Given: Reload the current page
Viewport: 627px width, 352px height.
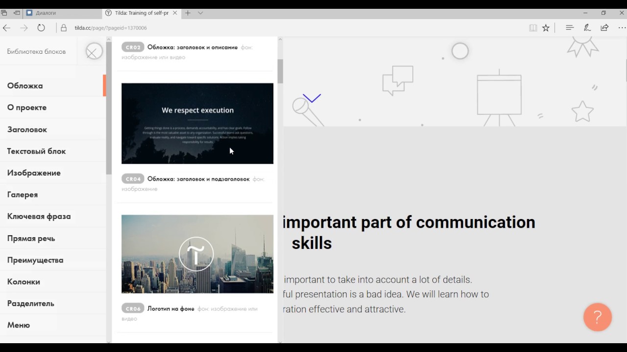Looking at the screenshot, I should tap(41, 28).
